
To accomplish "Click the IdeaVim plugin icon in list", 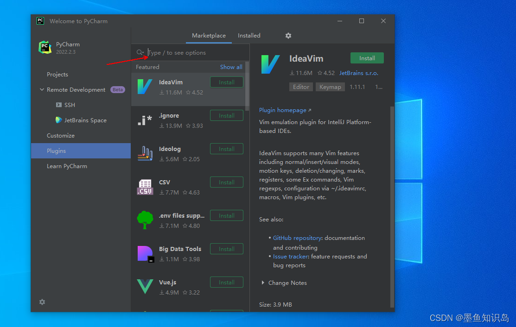I will click(145, 87).
